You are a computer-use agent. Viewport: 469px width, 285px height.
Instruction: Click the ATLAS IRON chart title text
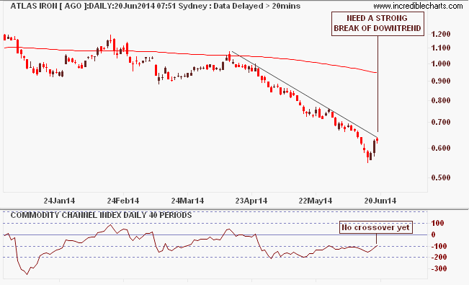tap(155, 6)
